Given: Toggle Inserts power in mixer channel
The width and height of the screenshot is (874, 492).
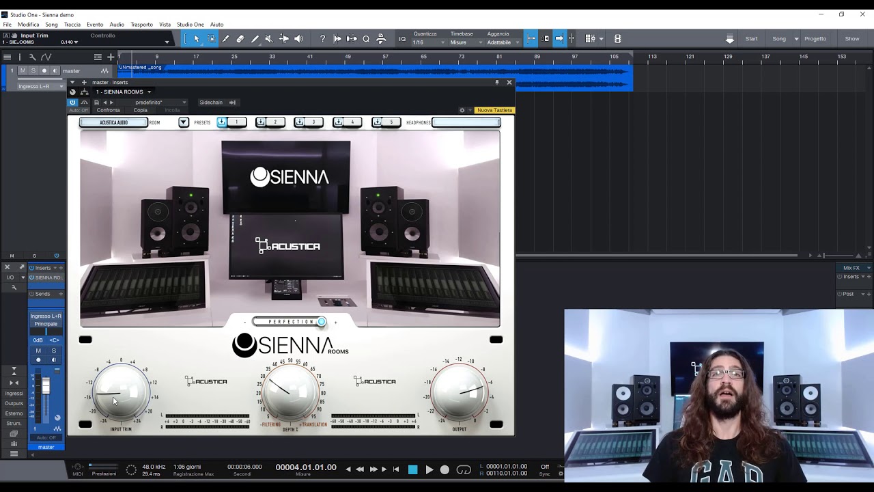Looking at the screenshot, I should pyautogui.click(x=31, y=268).
